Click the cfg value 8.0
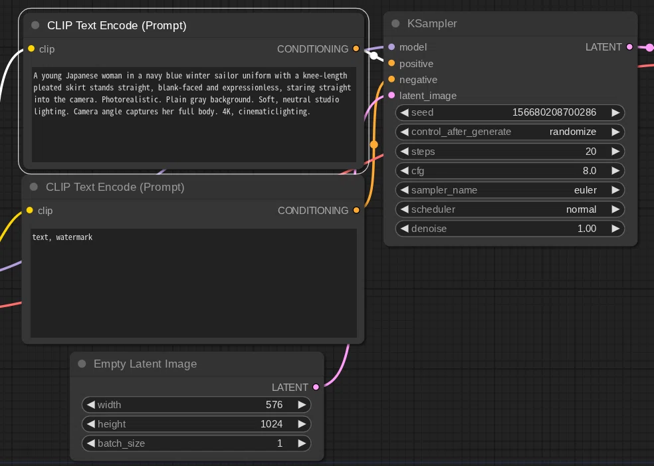The image size is (654, 466). [x=590, y=171]
